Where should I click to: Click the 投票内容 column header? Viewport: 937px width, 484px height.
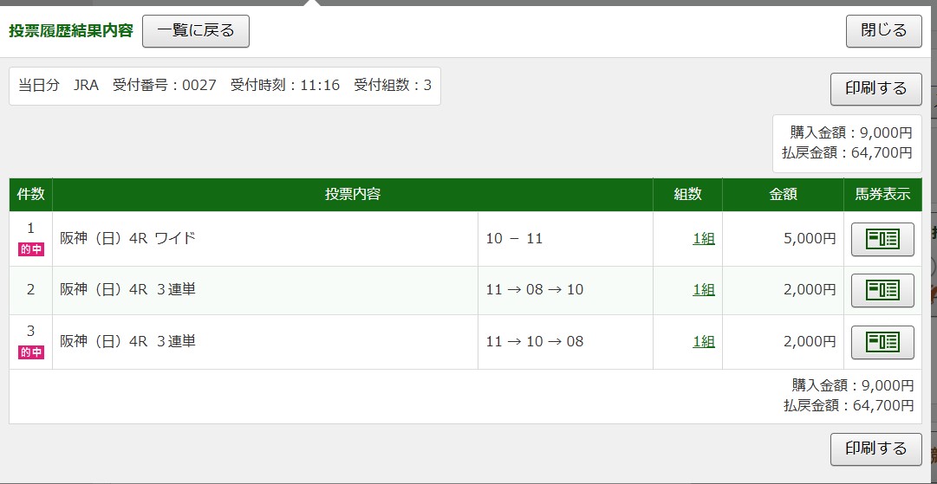[x=353, y=195]
